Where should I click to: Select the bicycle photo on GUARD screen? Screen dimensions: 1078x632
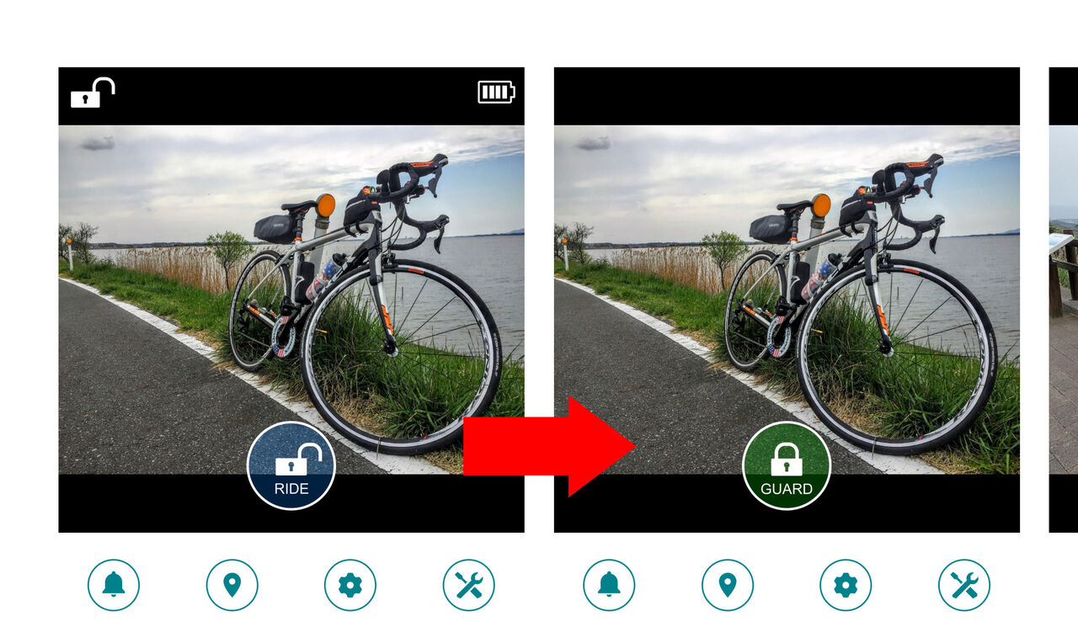pyautogui.click(x=787, y=300)
